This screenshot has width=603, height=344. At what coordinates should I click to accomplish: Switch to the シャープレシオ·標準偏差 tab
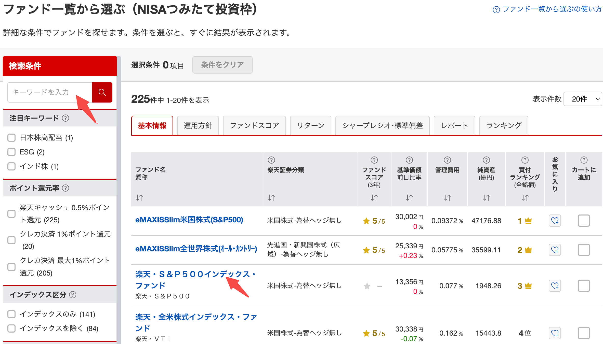(383, 125)
